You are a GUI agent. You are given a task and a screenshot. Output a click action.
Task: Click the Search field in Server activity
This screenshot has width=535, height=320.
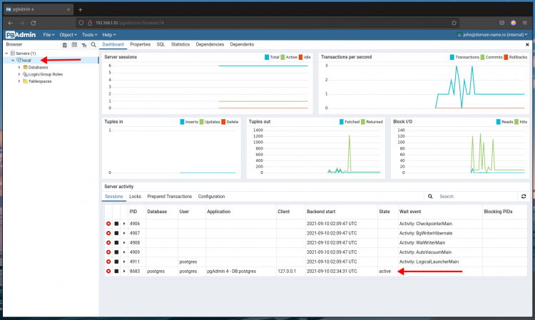(477, 196)
